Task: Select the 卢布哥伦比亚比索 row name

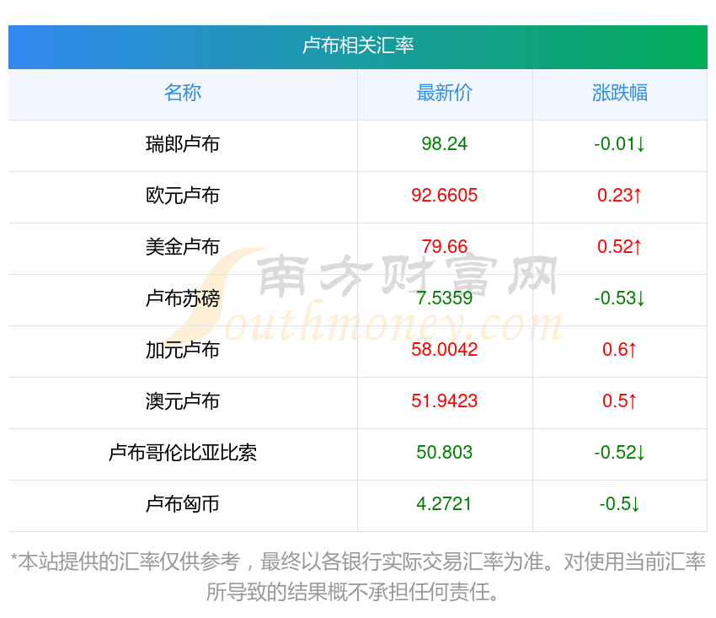Action: pyautogui.click(x=183, y=453)
